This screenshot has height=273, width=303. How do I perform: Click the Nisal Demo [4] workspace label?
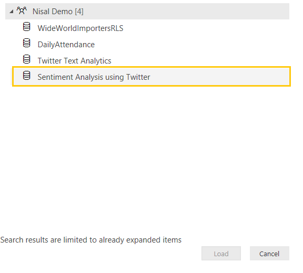[58, 12]
